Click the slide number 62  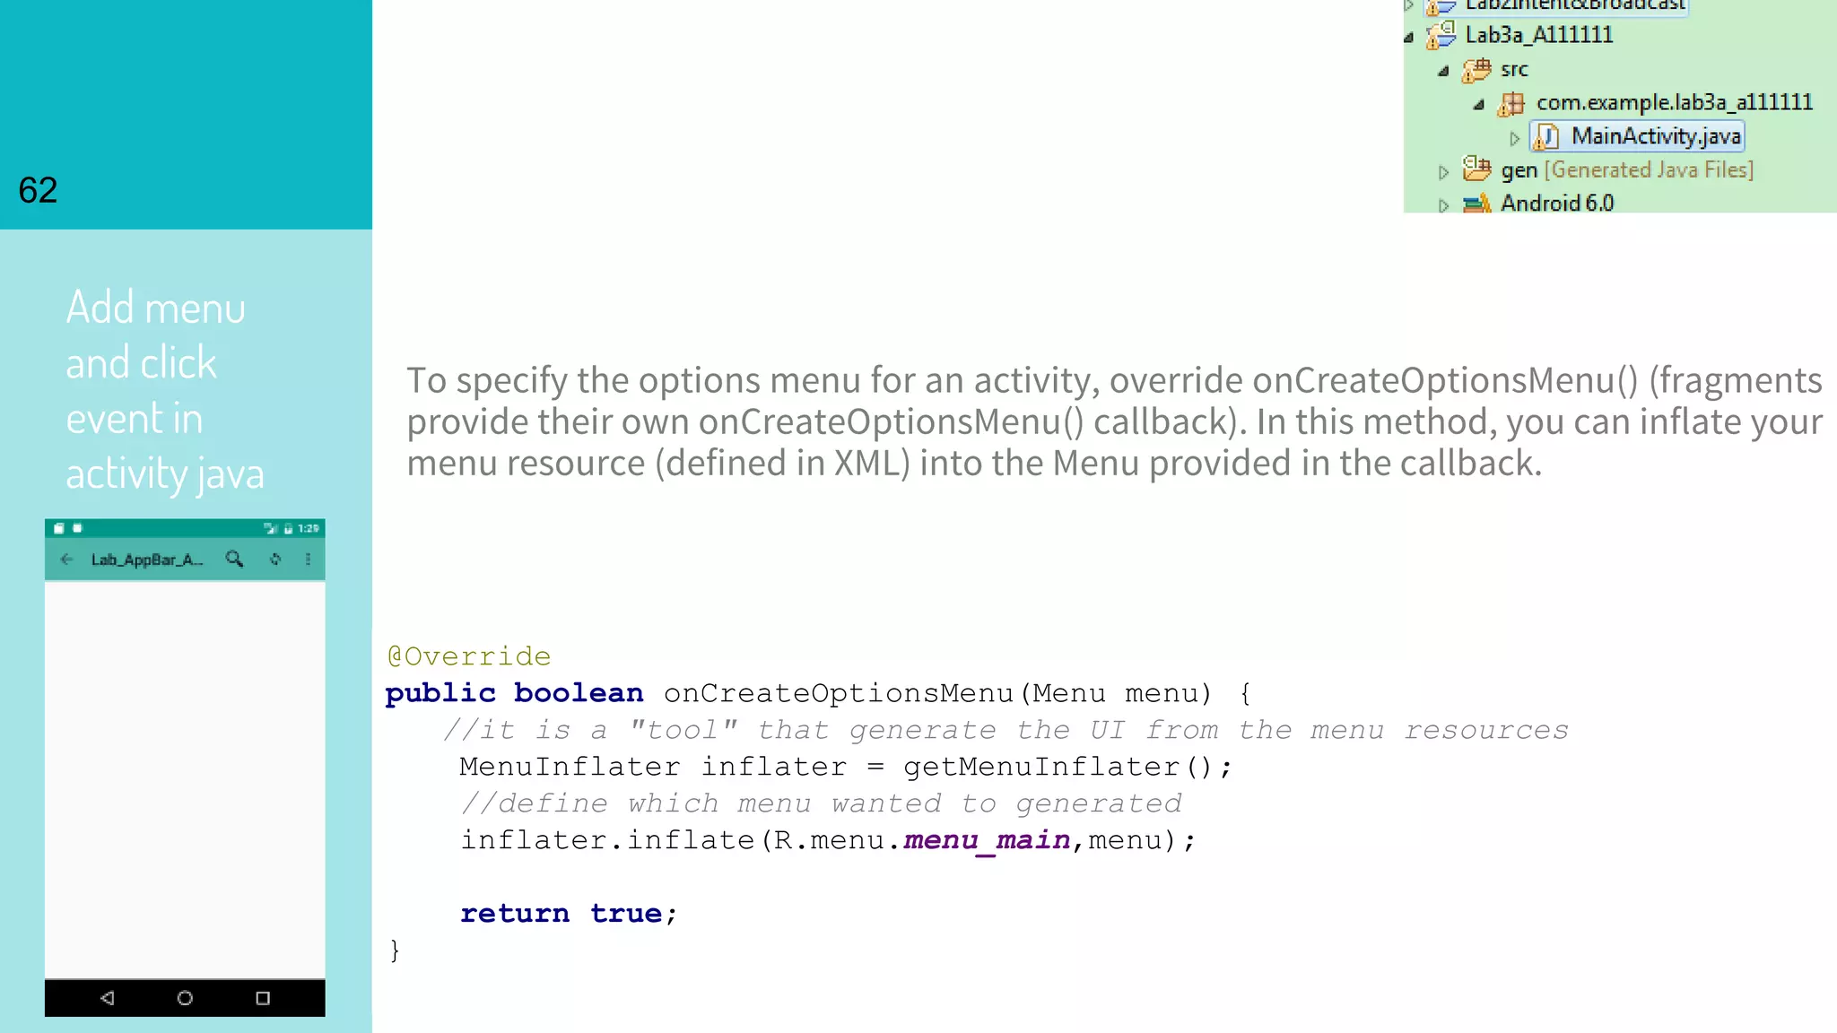pos(38,190)
